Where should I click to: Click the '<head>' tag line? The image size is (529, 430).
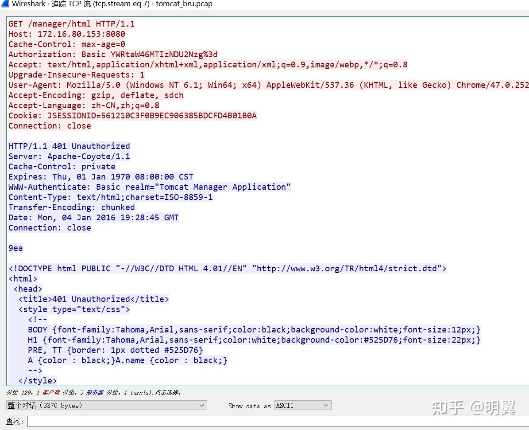coord(27,289)
